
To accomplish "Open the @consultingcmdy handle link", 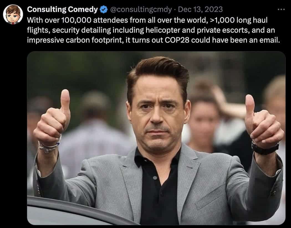I will coord(141,9).
